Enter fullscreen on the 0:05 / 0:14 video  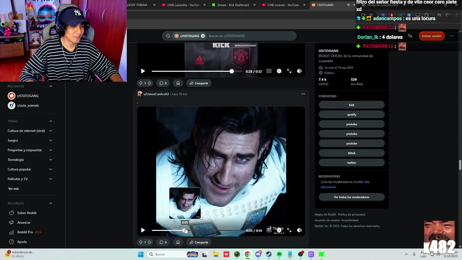pos(289,230)
